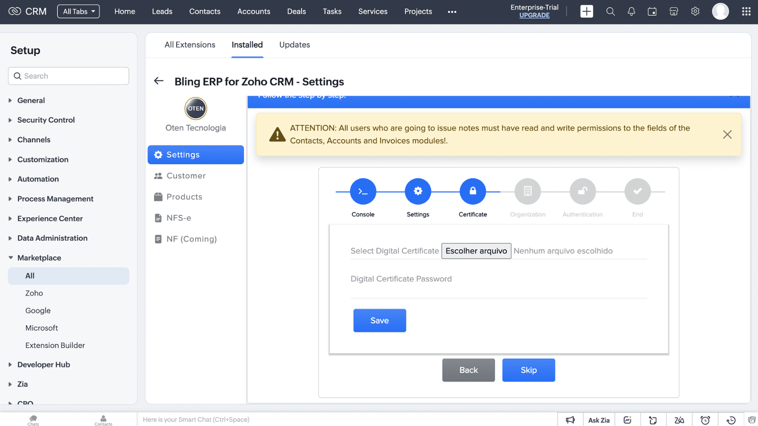The image size is (758, 426).
Task: Open the notifications bell icon
Action: click(x=631, y=11)
